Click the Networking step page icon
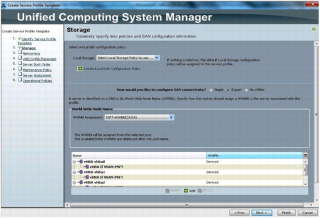The width and height of the screenshot is (320, 219). [20, 53]
